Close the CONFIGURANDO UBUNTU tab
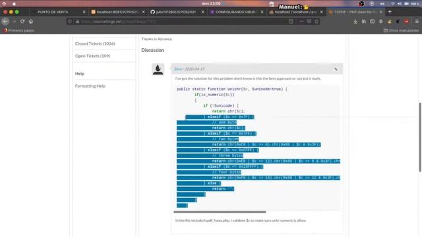 (262, 12)
